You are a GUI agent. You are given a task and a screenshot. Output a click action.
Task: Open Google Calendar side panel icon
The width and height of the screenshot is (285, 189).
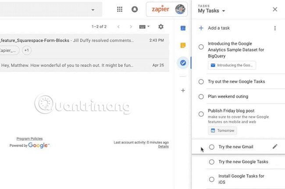(183, 28)
